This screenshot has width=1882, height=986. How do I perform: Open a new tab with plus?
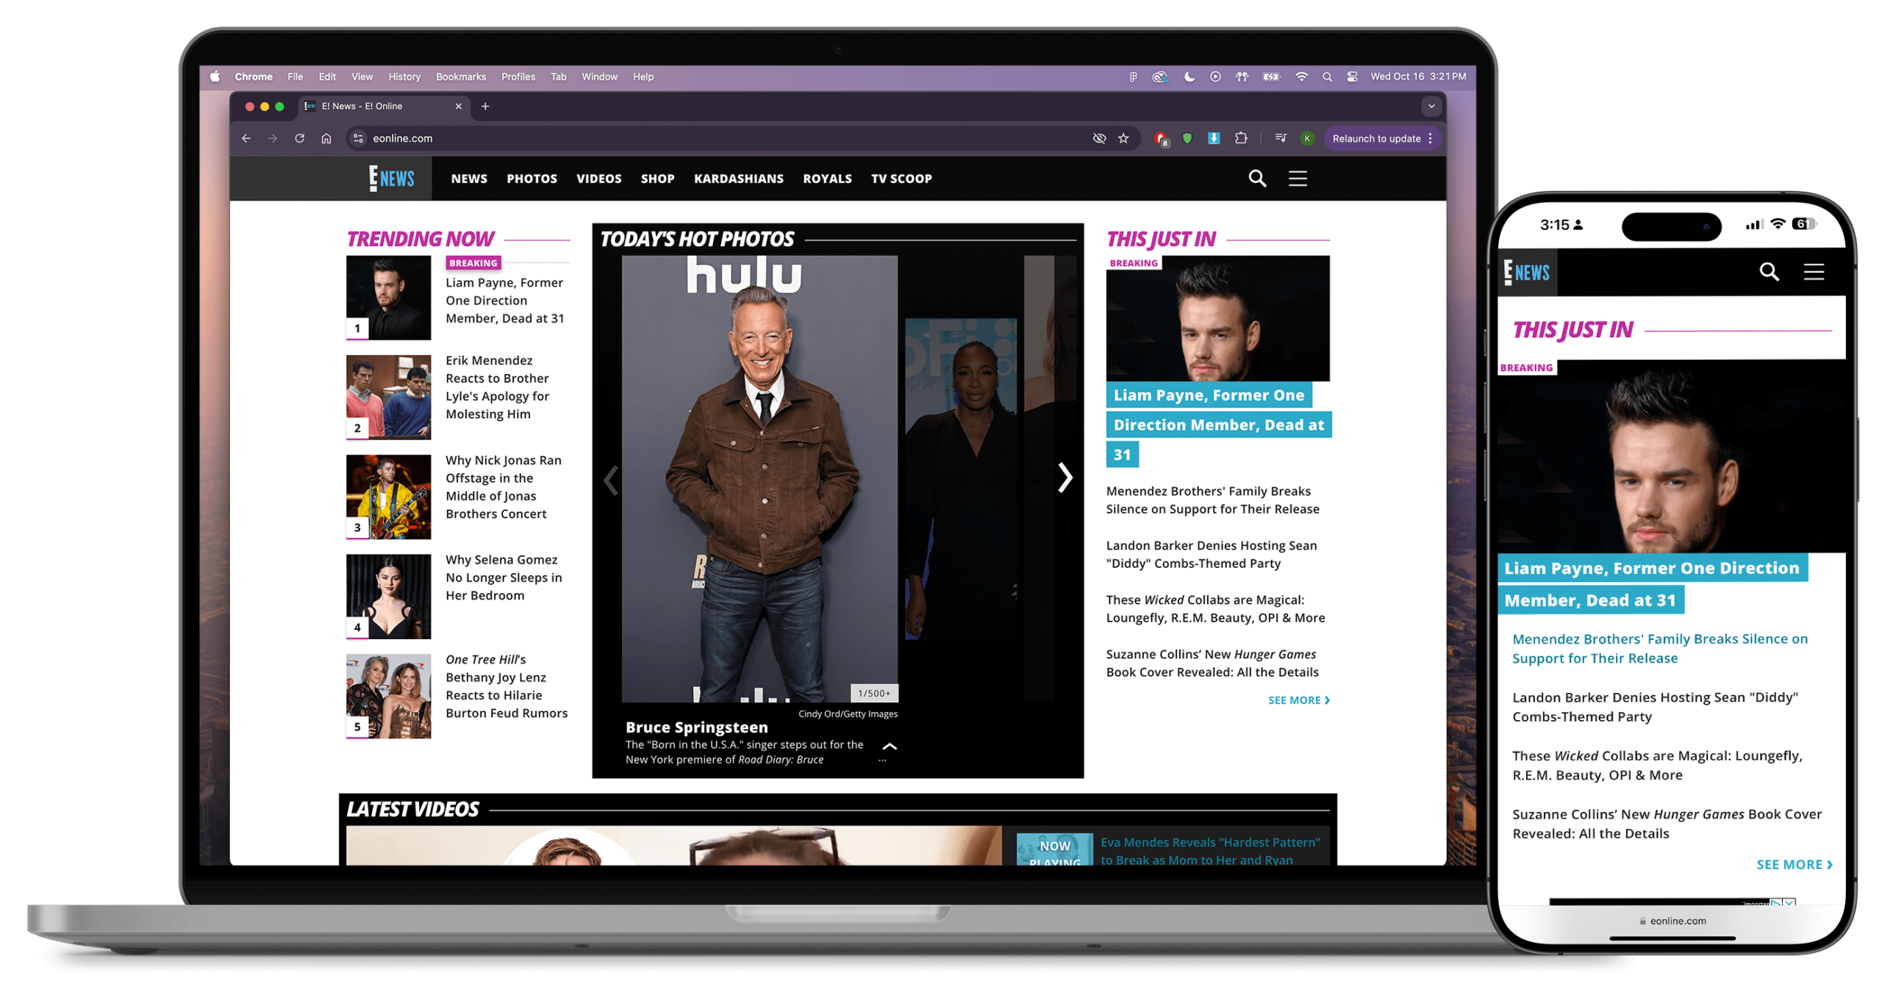(485, 106)
